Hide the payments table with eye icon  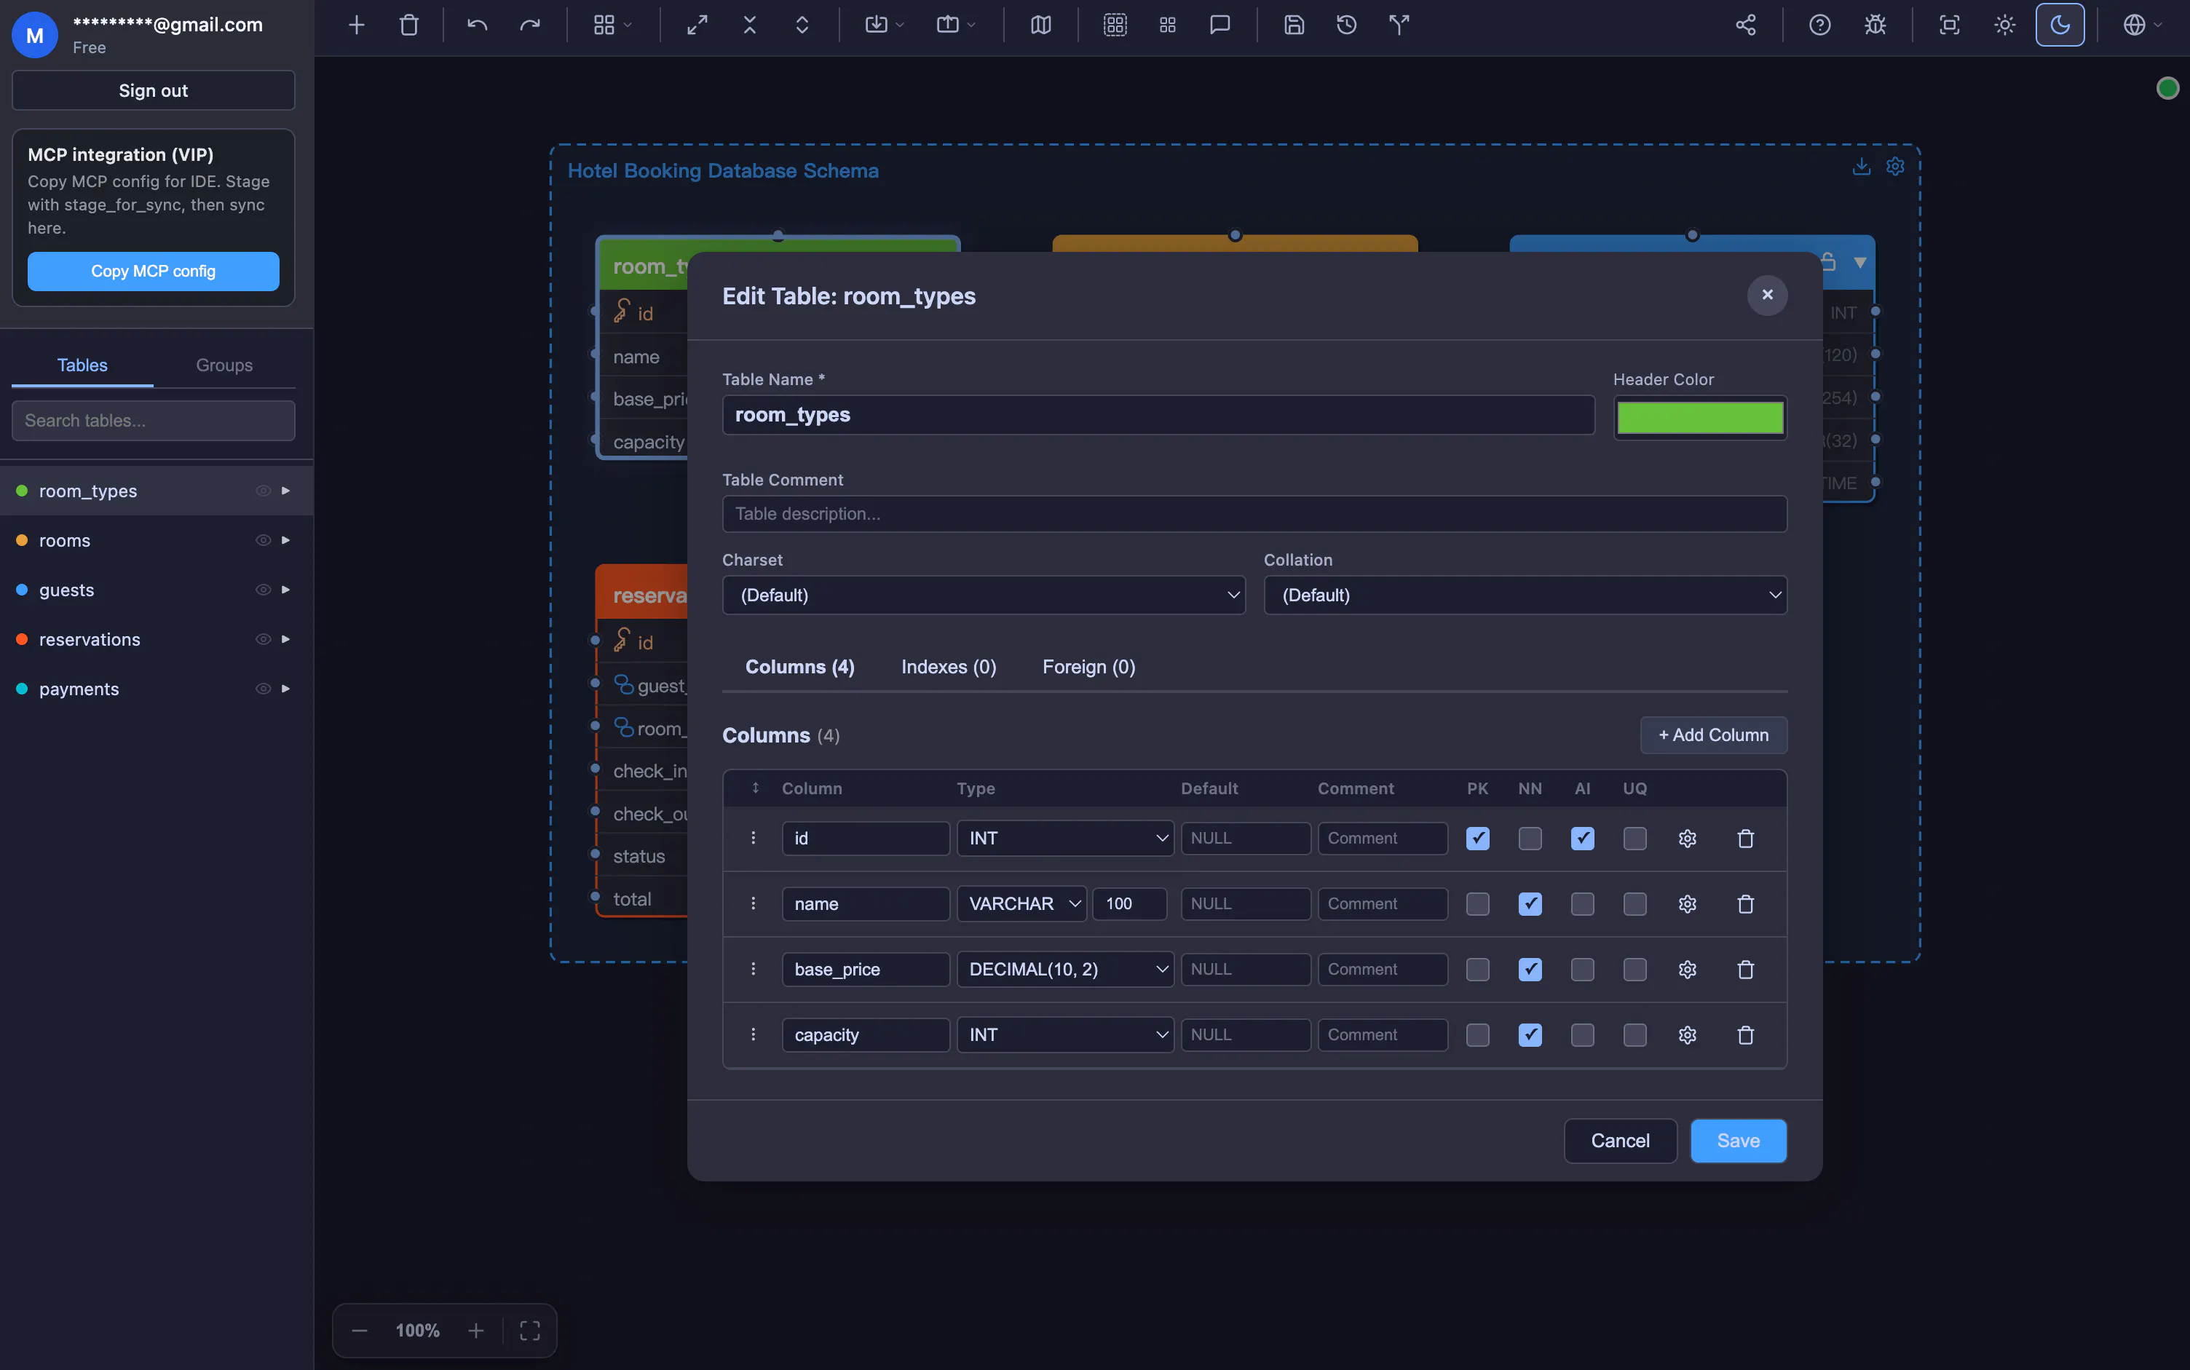[263, 689]
